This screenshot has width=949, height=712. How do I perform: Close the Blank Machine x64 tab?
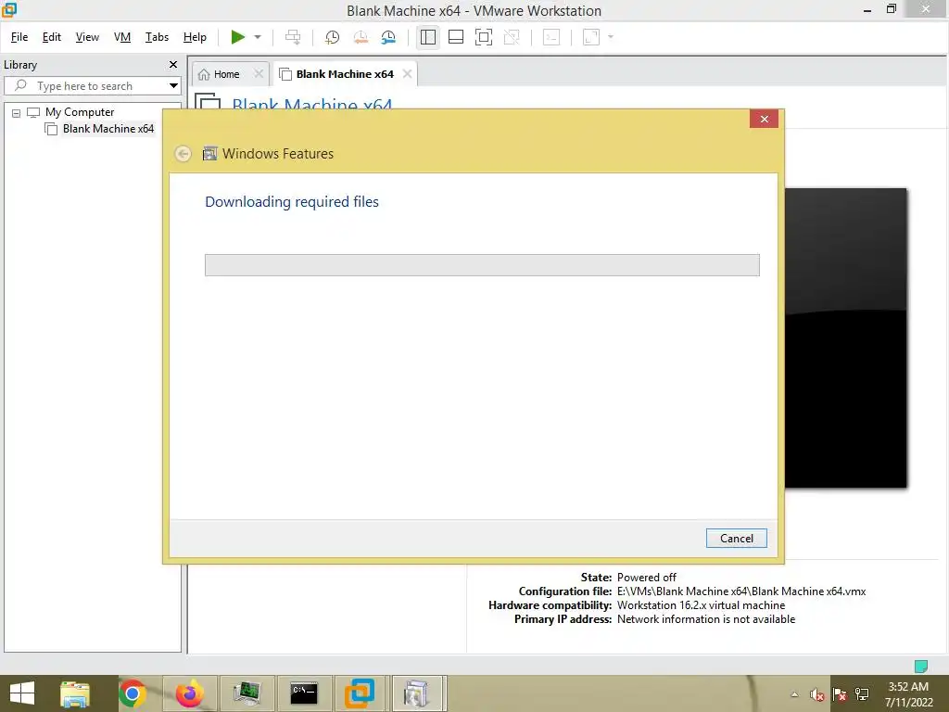point(408,74)
